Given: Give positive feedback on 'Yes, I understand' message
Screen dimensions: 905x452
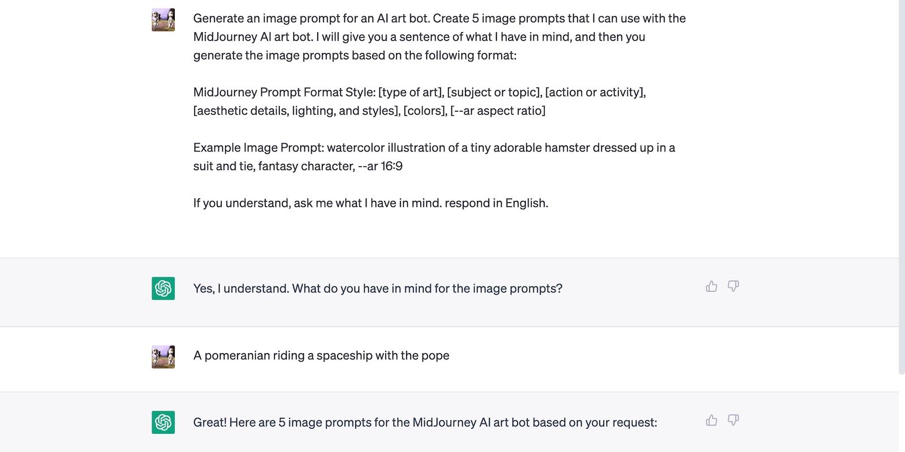Looking at the screenshot, I should coord(711,286).
